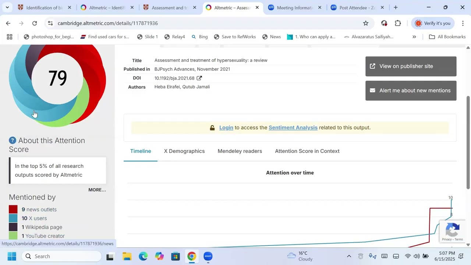Open the Bing bookmark
This screenshot has width=471, height=265.
199,37
